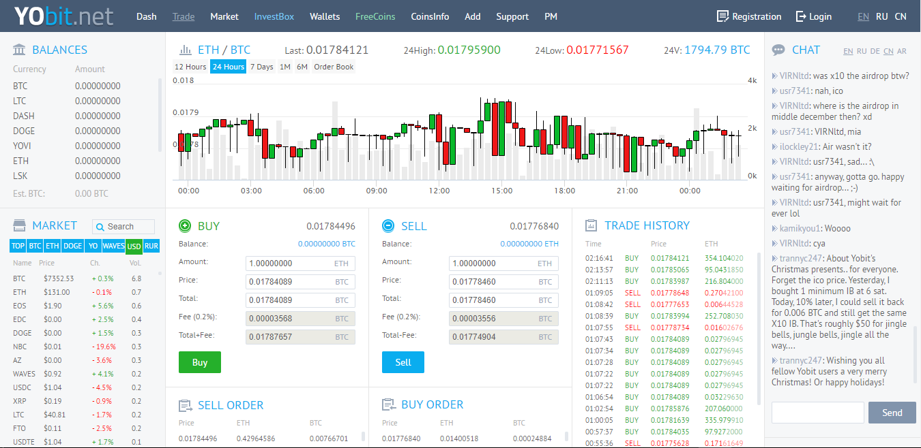Switch the chart to 7 Days
The image size is (921, 448).
261,67
